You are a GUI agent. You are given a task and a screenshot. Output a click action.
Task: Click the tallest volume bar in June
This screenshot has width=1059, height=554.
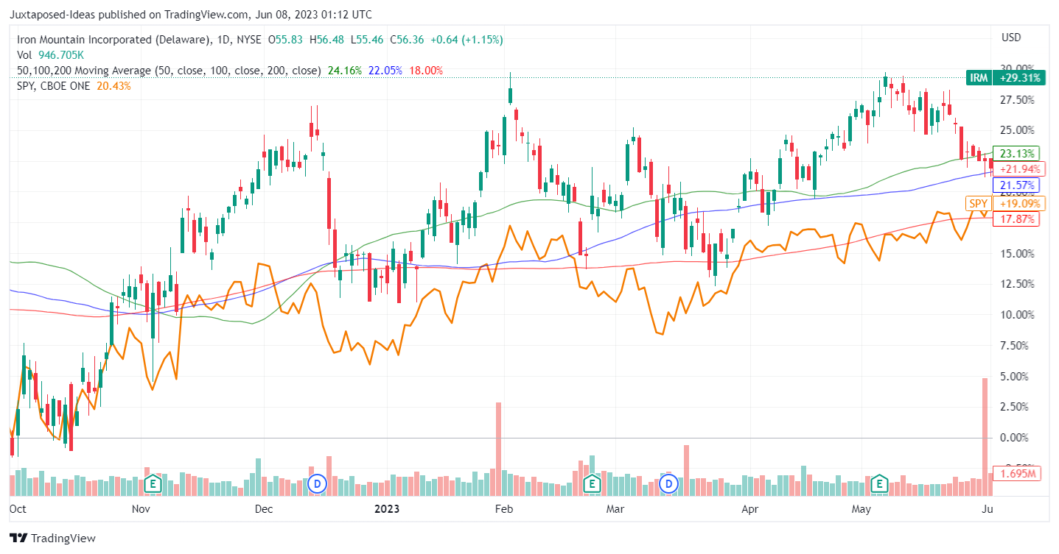(985, 437)
